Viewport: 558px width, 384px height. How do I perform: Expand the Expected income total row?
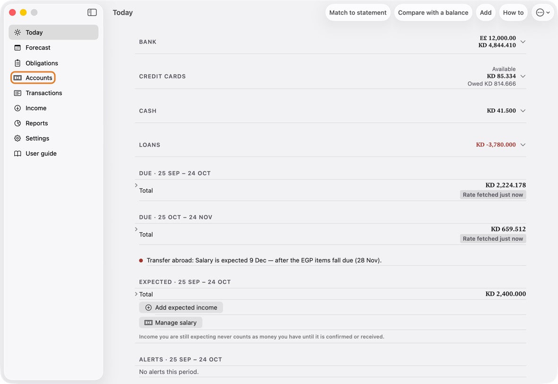[136, 294]
